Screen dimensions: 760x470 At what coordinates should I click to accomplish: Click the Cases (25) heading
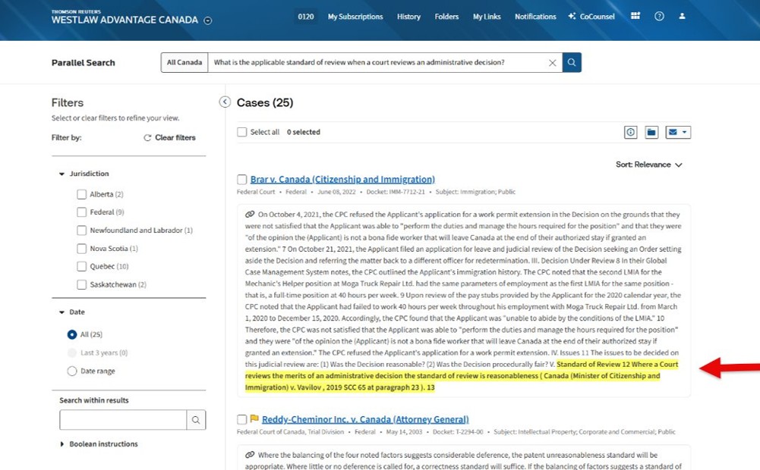click(265, 102)
